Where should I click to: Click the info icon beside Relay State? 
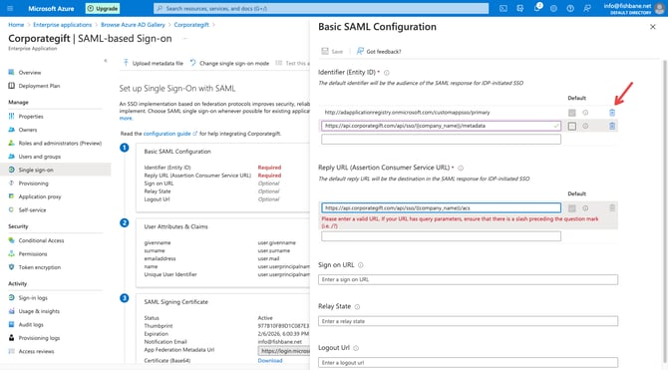coord(358,307)
